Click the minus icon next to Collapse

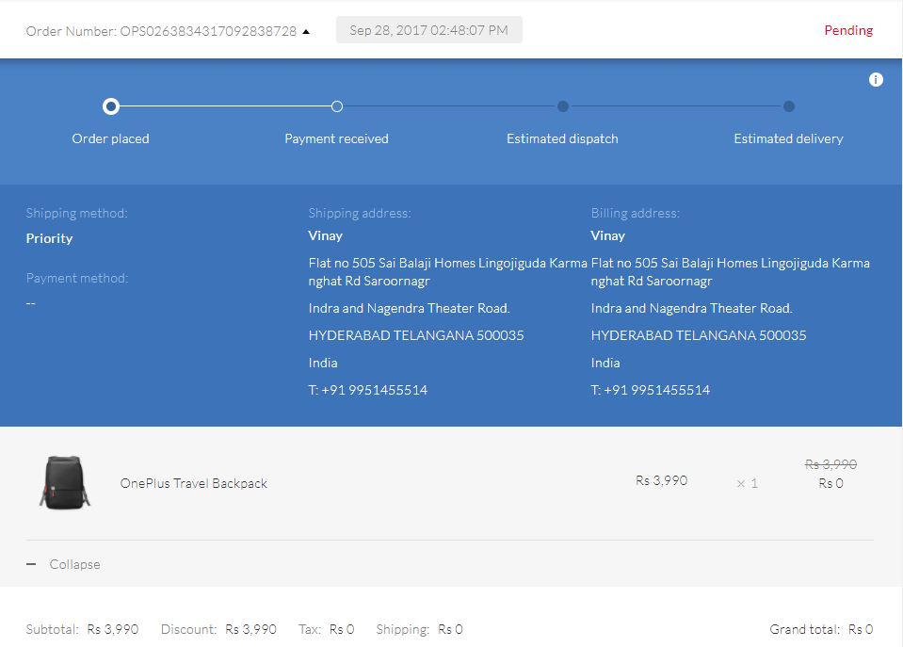click(31, 564)
